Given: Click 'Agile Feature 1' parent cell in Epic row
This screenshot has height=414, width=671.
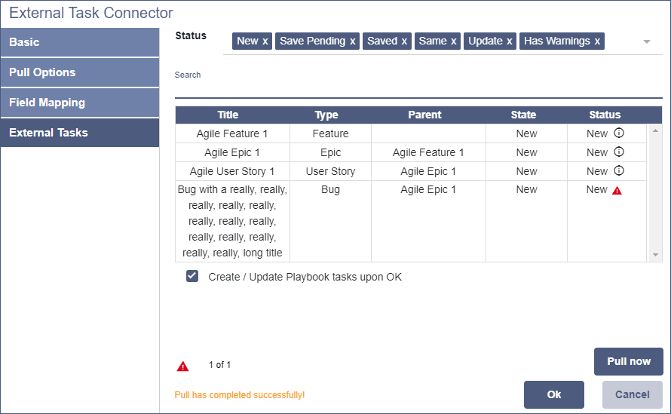Looking at the screenshot, I should coord(428,152).
